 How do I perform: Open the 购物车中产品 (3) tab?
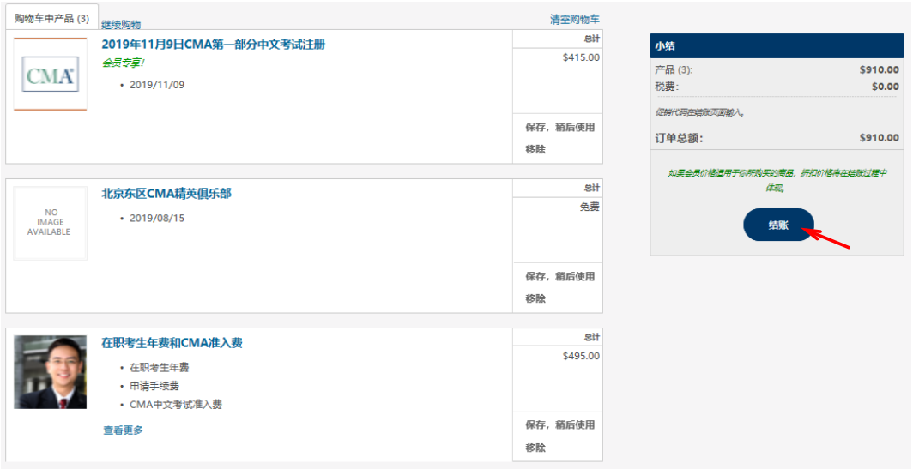[51, 18]
